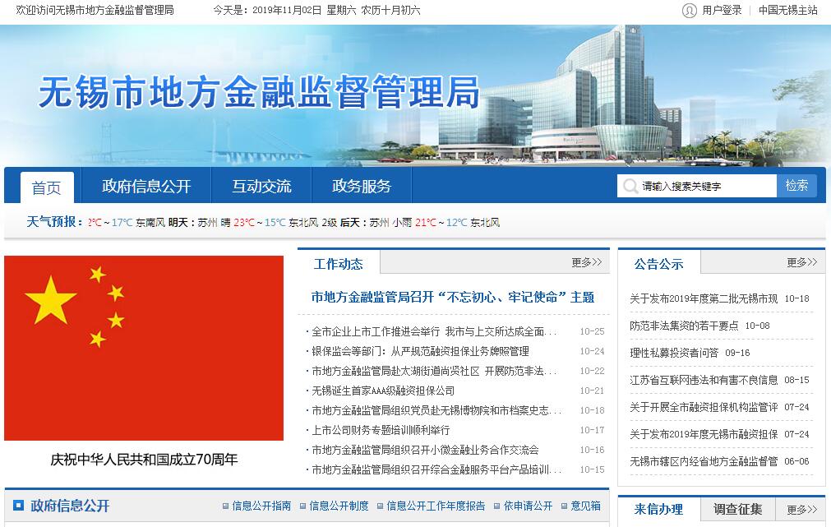831x527 pixels.
Task: Open the 中国无锡主站 link
Action: click(x=787, y=10)
